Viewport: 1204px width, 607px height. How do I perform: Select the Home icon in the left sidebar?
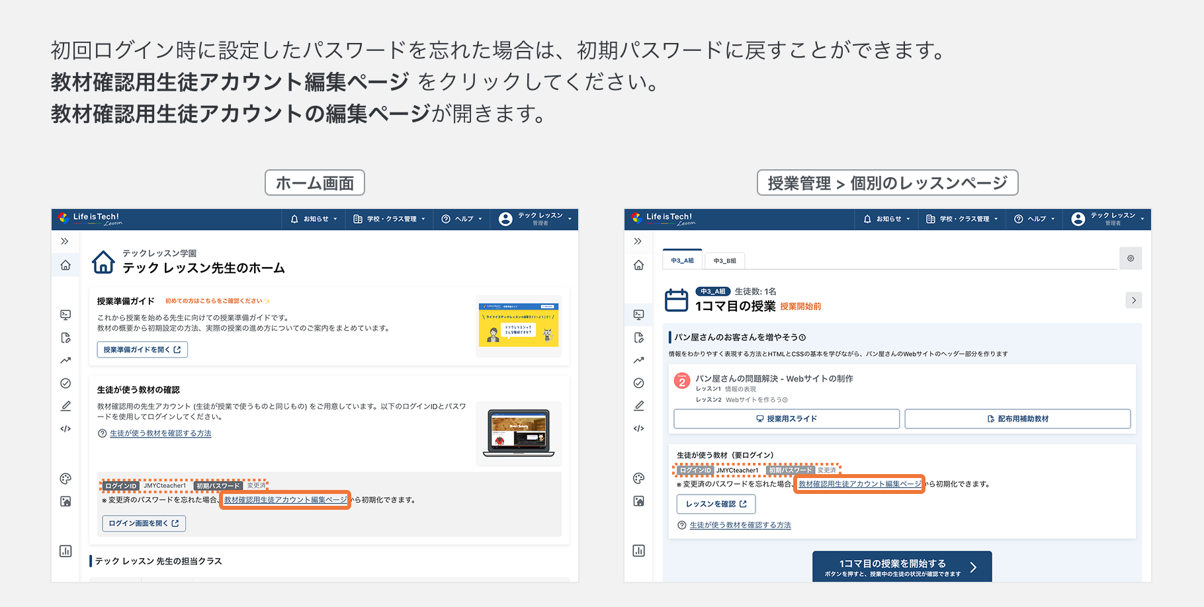pyautogui.click(x=65, y=265)
